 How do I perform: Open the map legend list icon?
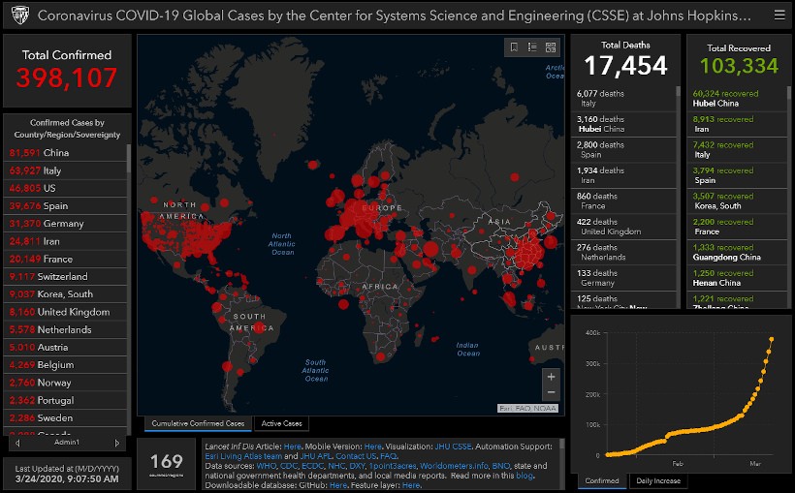click(x=532, y=47)
